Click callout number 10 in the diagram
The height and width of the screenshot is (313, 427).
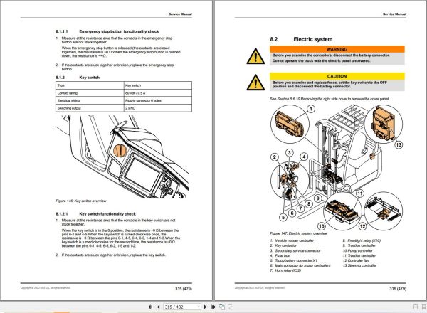tap(322, 226)
